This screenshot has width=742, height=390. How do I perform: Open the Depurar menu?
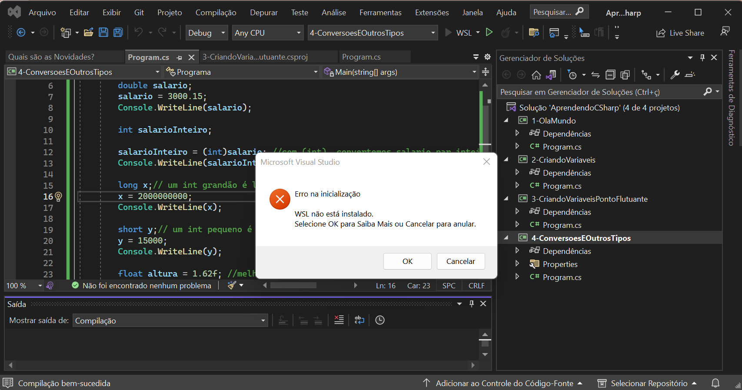click(263, 13)
